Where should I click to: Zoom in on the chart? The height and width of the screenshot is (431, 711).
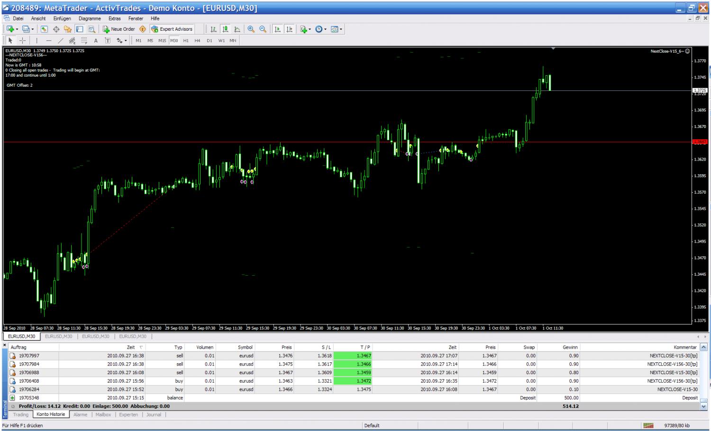(251, 29)
